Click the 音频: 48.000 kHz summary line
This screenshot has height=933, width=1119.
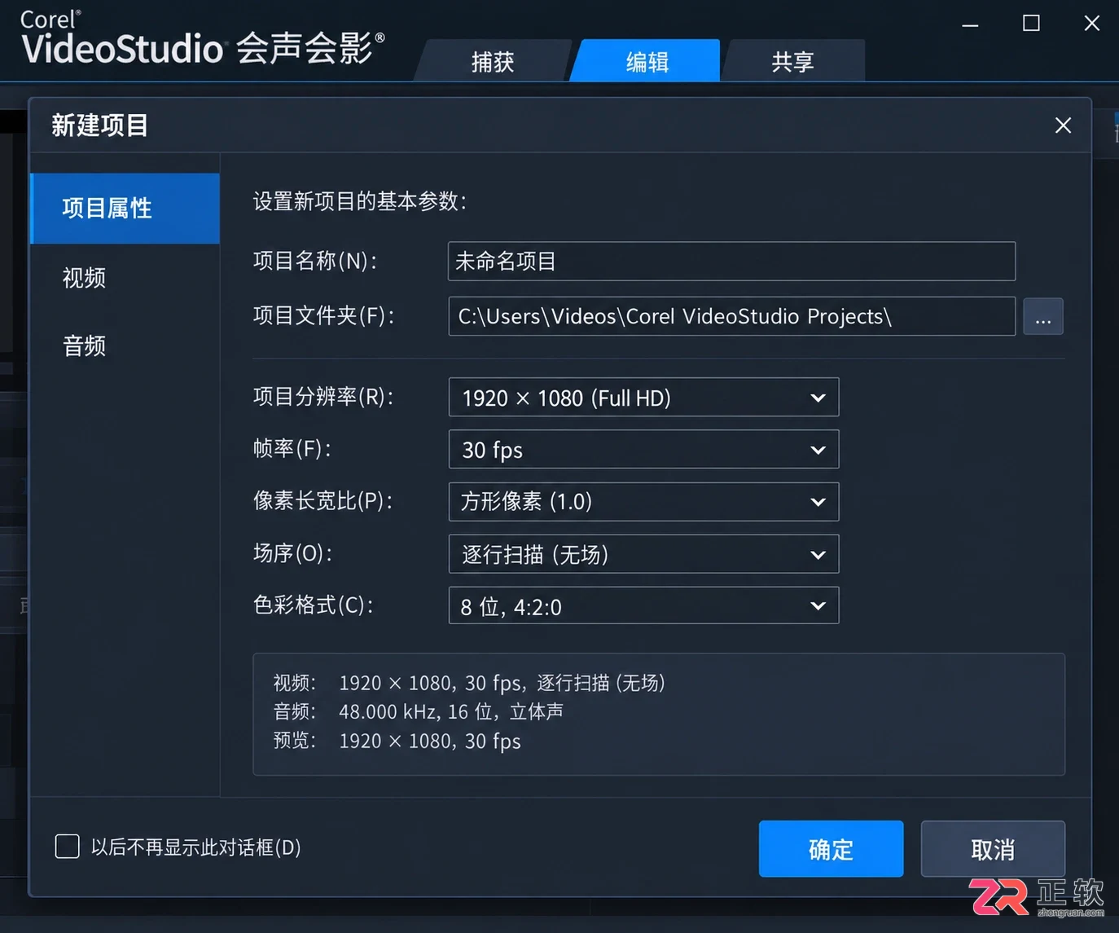419,711
